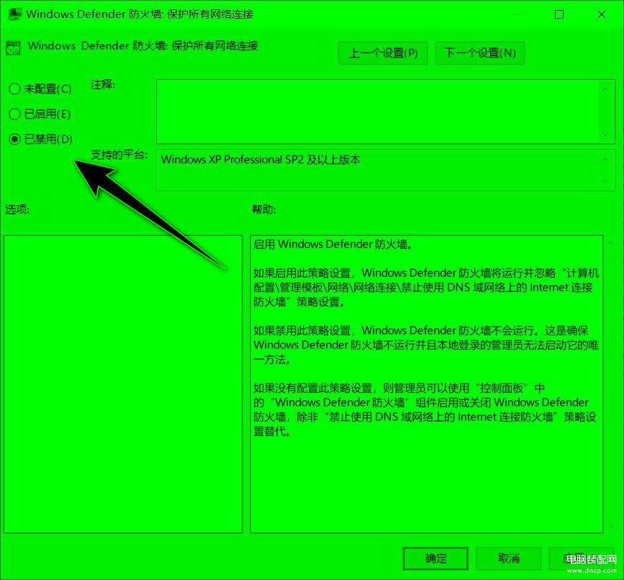Click the title bar firewall window icon
Screen dimensions: 624x580
pos(14,14)
